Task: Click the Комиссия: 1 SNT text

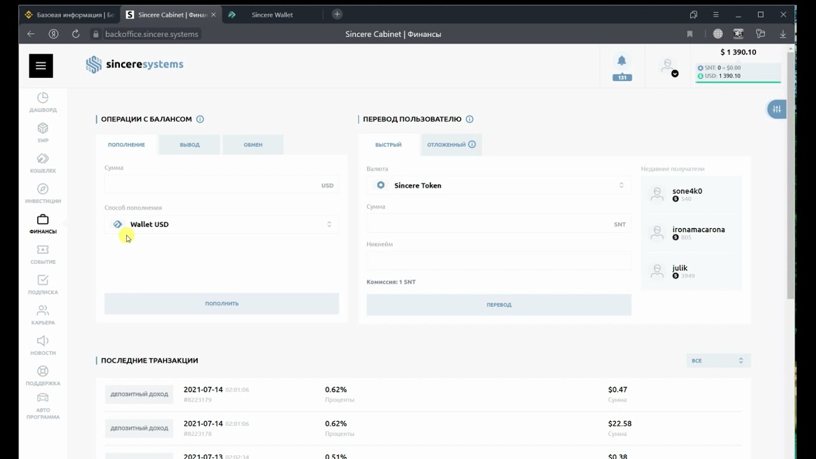Action: 391,282
